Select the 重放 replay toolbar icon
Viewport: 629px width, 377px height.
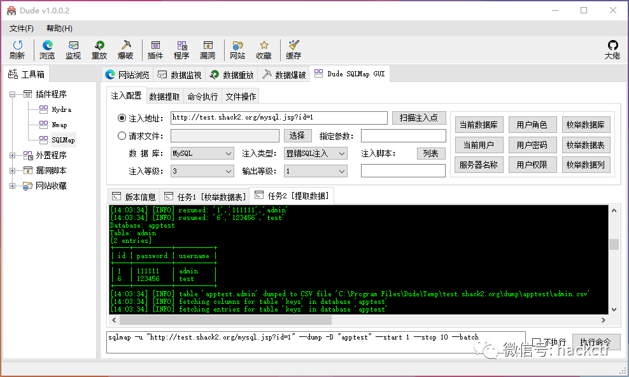(99, 45)
